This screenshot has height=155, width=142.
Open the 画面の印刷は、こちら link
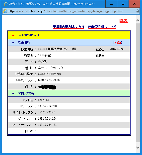pyautogui.click(x=102, y=27)
